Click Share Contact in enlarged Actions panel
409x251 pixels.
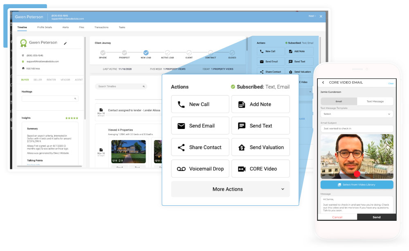200,147
